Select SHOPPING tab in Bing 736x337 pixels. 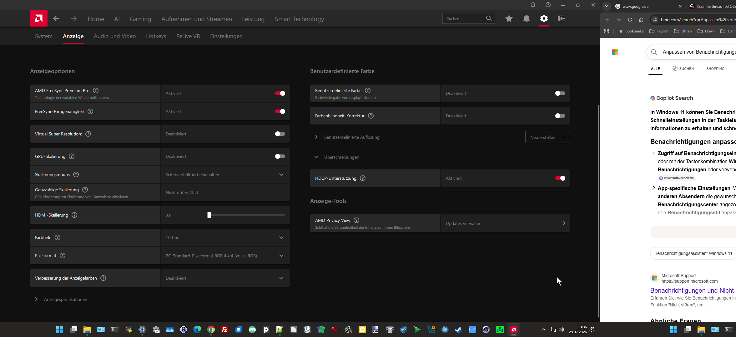(x=715, y=69)
